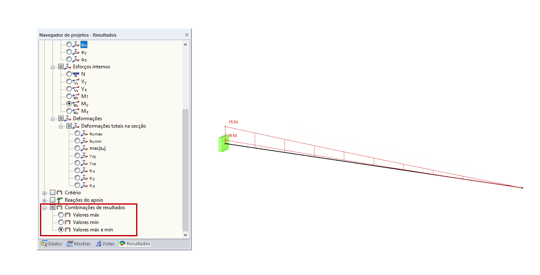Click the Vy shear diagram icon
Image resolution: width=540 pixels, height=275 pixels.
click(76, 82)
